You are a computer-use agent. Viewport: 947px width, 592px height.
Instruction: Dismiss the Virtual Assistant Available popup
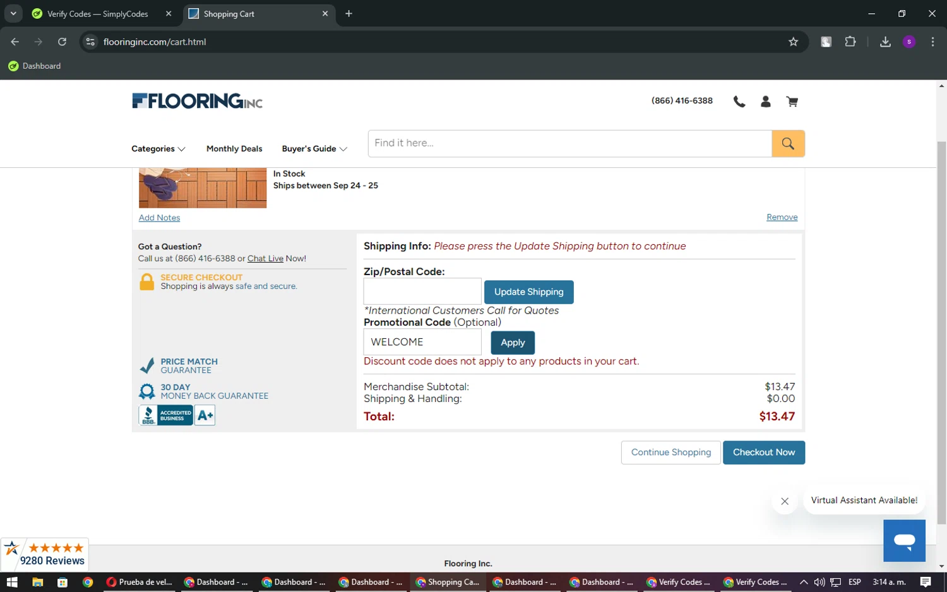(x=784, y=501)
